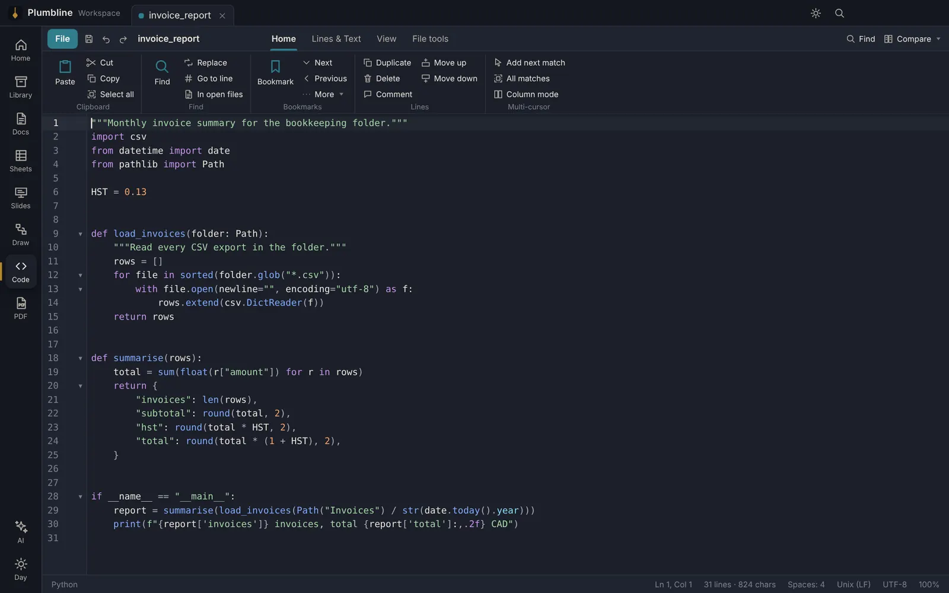Click the invoice_report file name title
This screenshot has height=593, width=949.
coord(168,39)
